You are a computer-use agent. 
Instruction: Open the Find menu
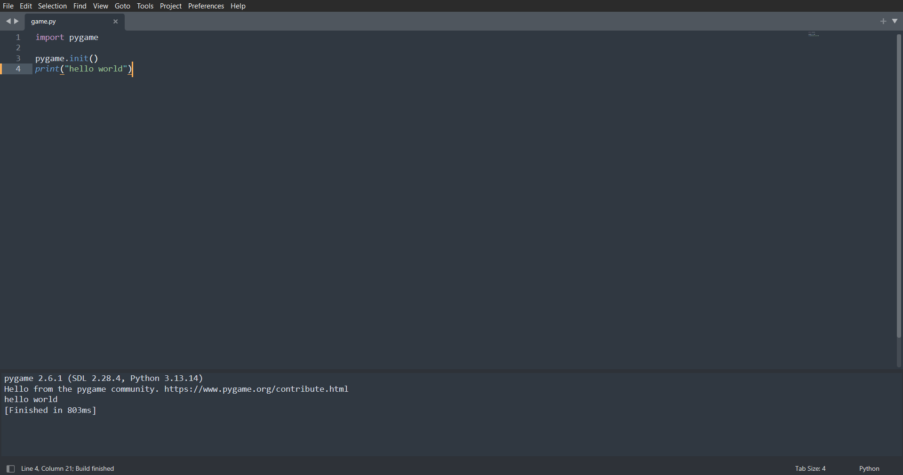point(80,6)
